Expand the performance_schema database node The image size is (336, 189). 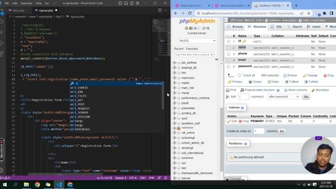point(174,98)
